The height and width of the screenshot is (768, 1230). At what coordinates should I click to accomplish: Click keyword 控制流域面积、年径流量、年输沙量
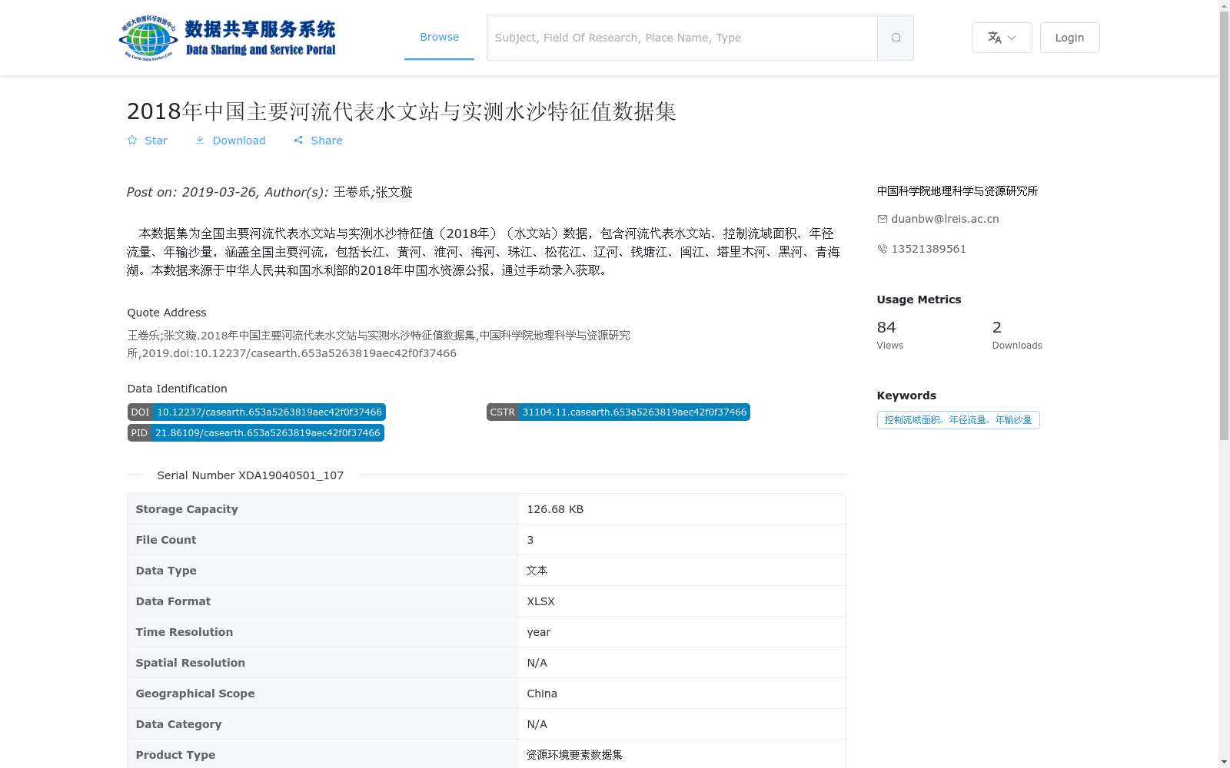coord(958,420)
